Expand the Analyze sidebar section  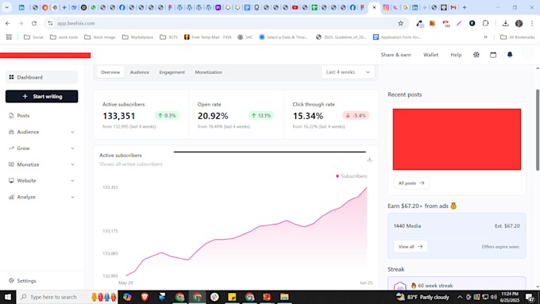(x=41, y=197)
